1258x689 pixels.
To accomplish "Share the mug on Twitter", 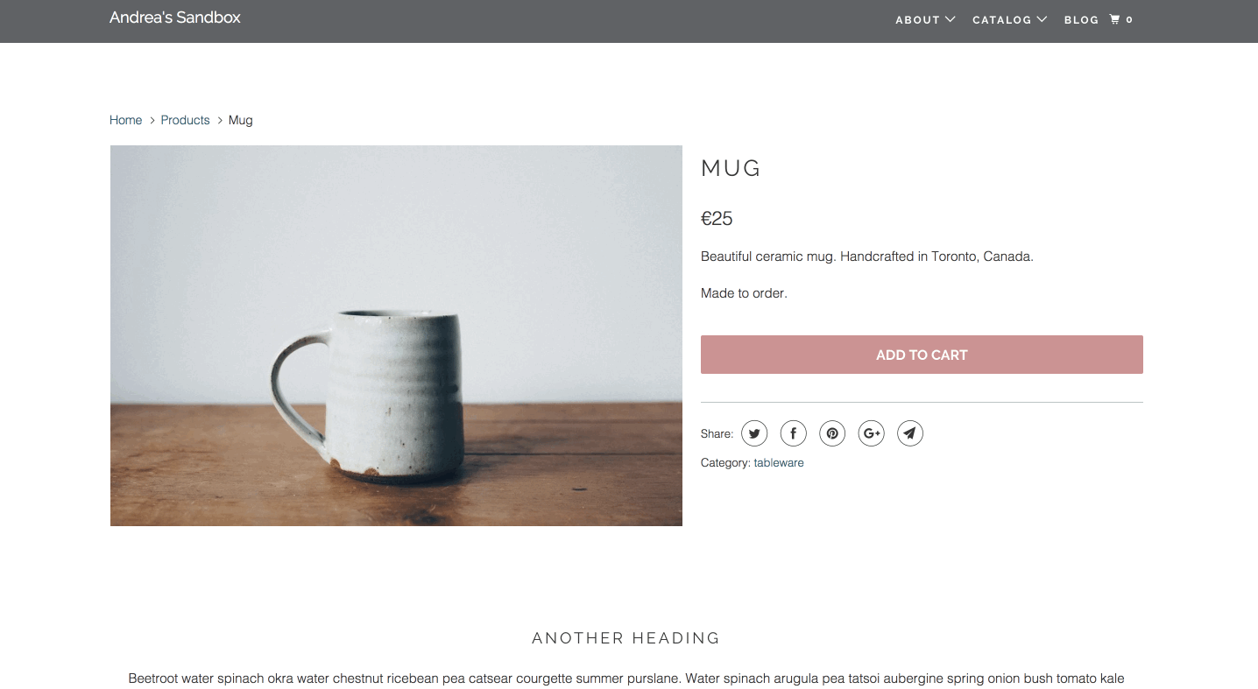I will (754, 433).
